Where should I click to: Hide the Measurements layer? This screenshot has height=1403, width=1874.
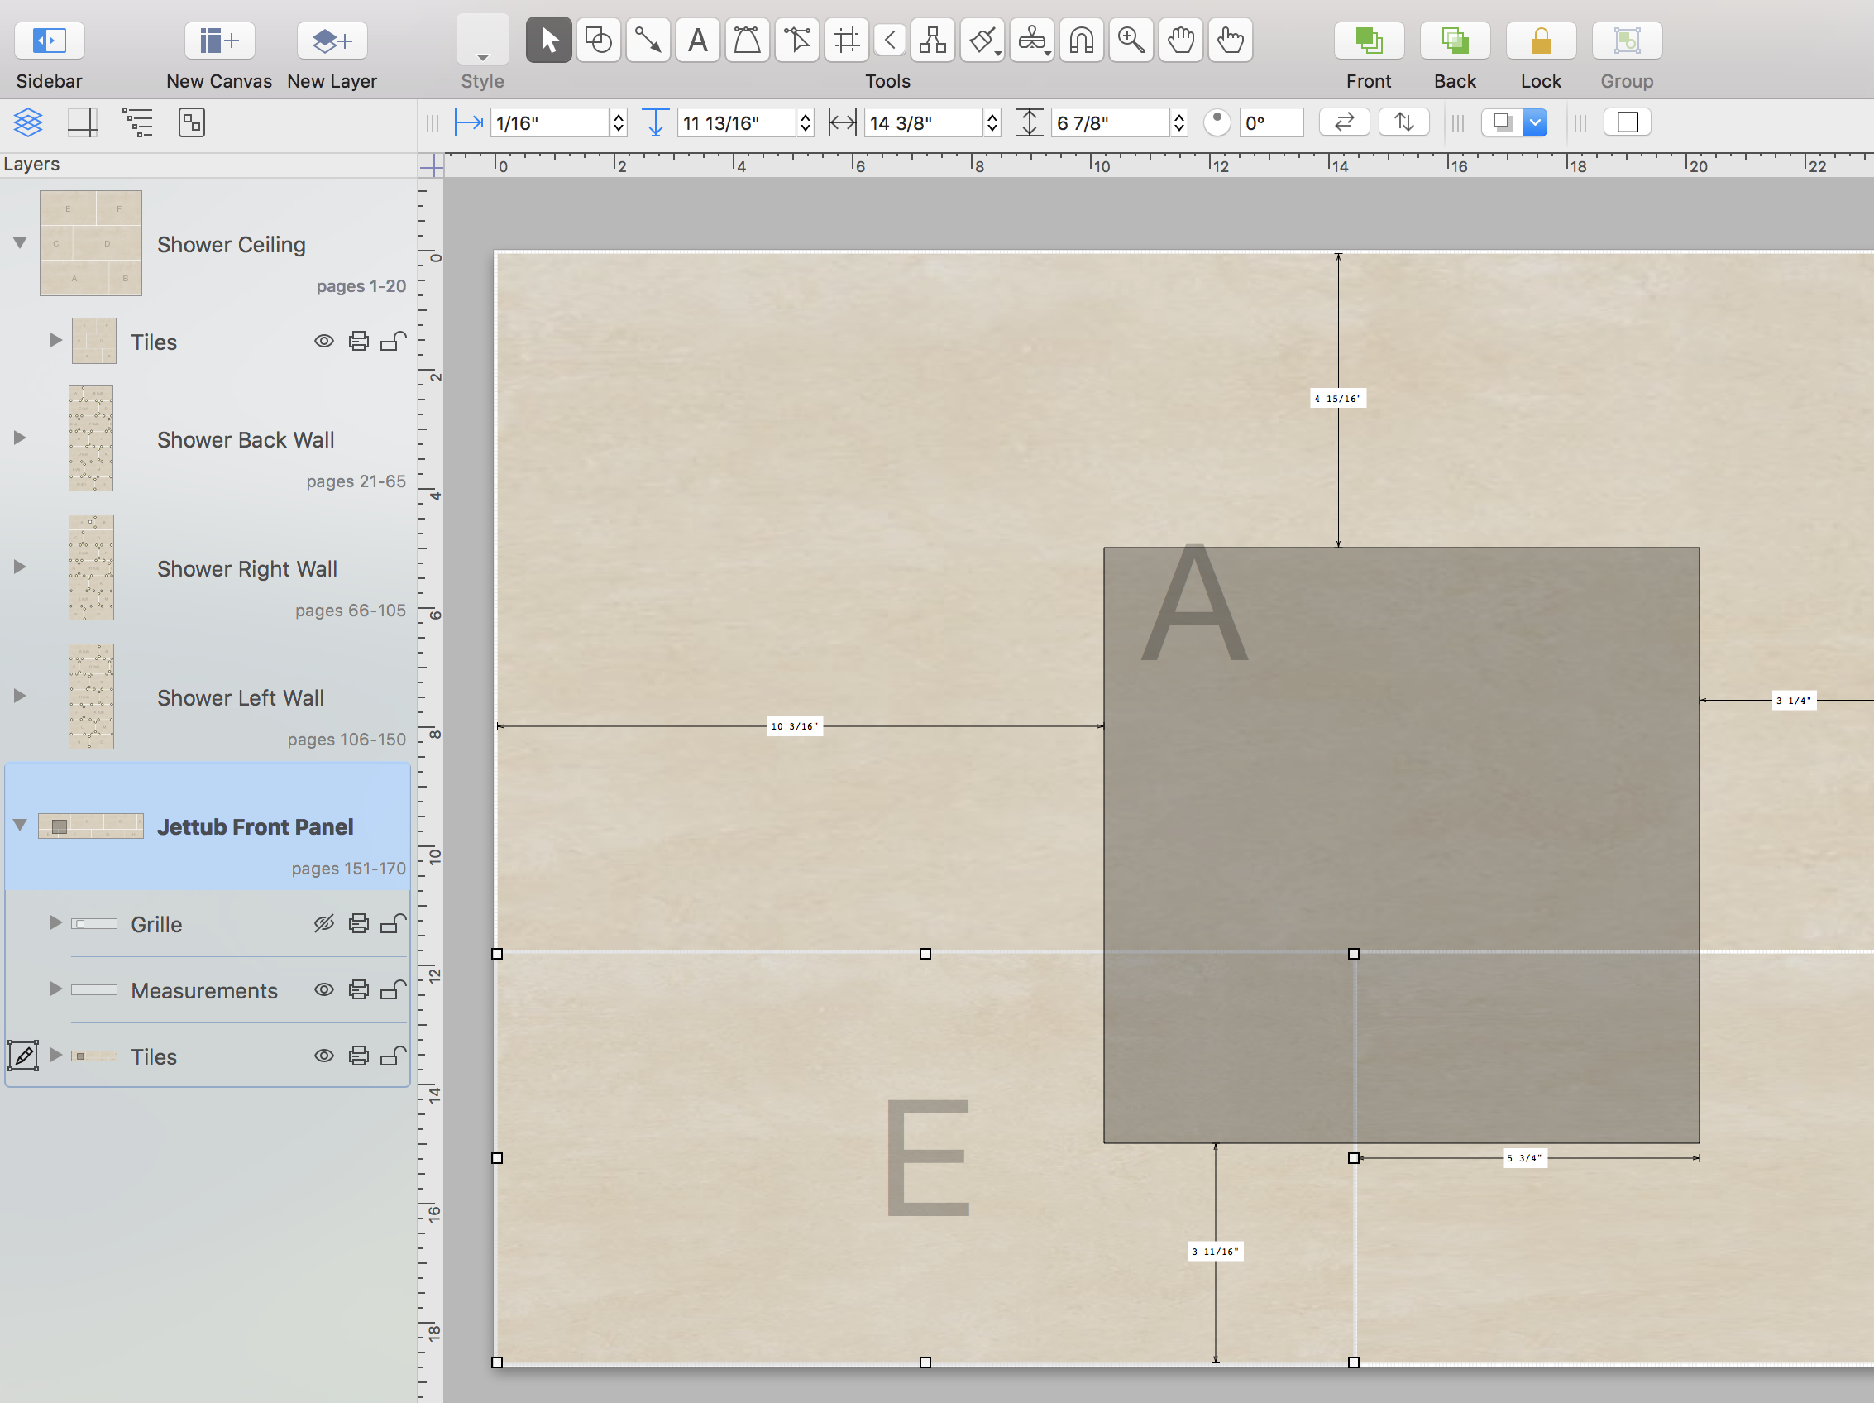click(x=323, y=989)
